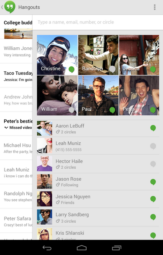Select Randolph's photo tile
The image size is (163, 255).
click(x=98, y=55)
